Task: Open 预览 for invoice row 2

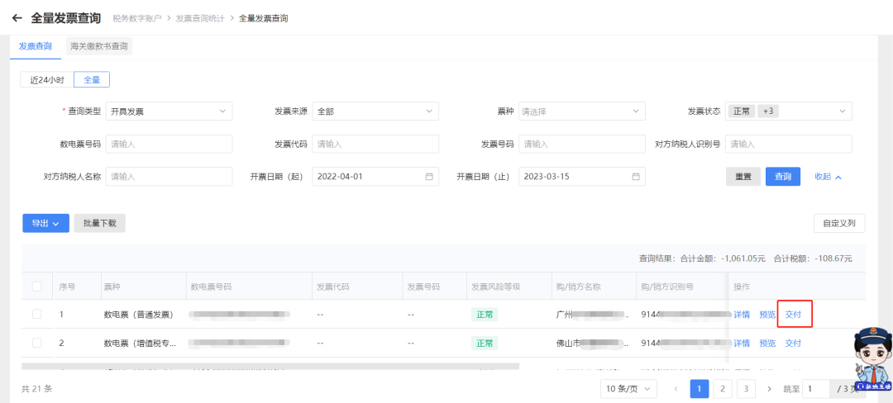Action: tap(767, 344)
